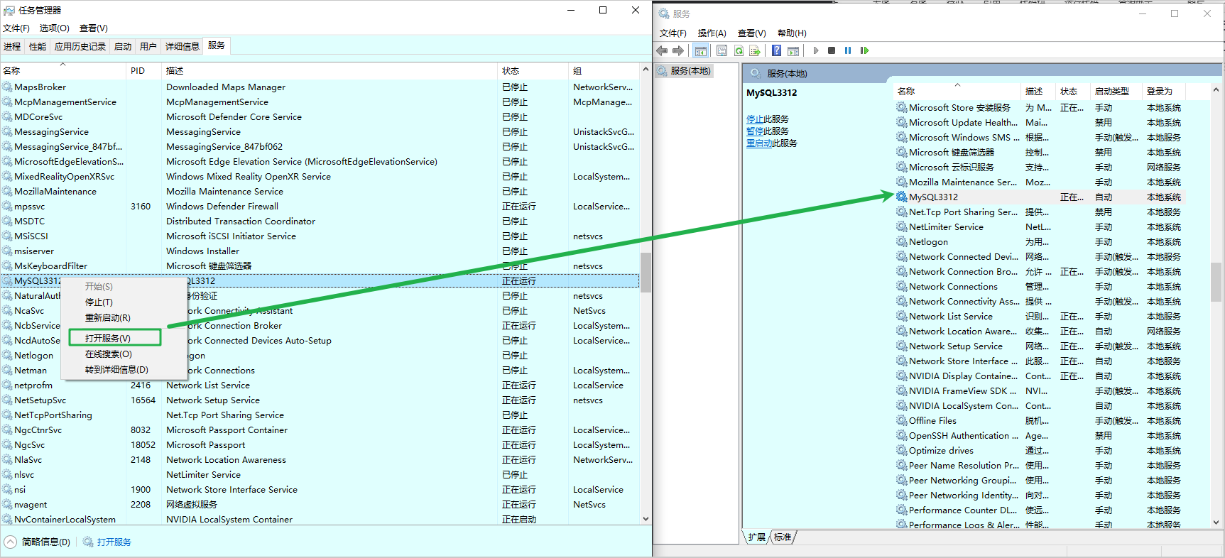Image resolution: width=1225 pixels, height=558 pixels.
Task: Click NgcSvc service icon in Task Manager
Action: coord(7,444)
